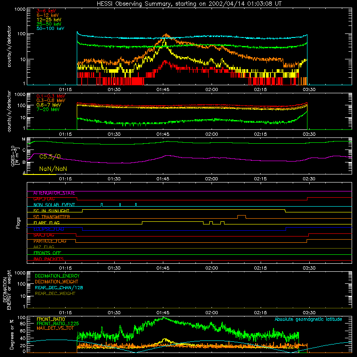Click the Flags vertical axis title
The width and height of the screenshot is (357, 357).
[x=18, y=223]
